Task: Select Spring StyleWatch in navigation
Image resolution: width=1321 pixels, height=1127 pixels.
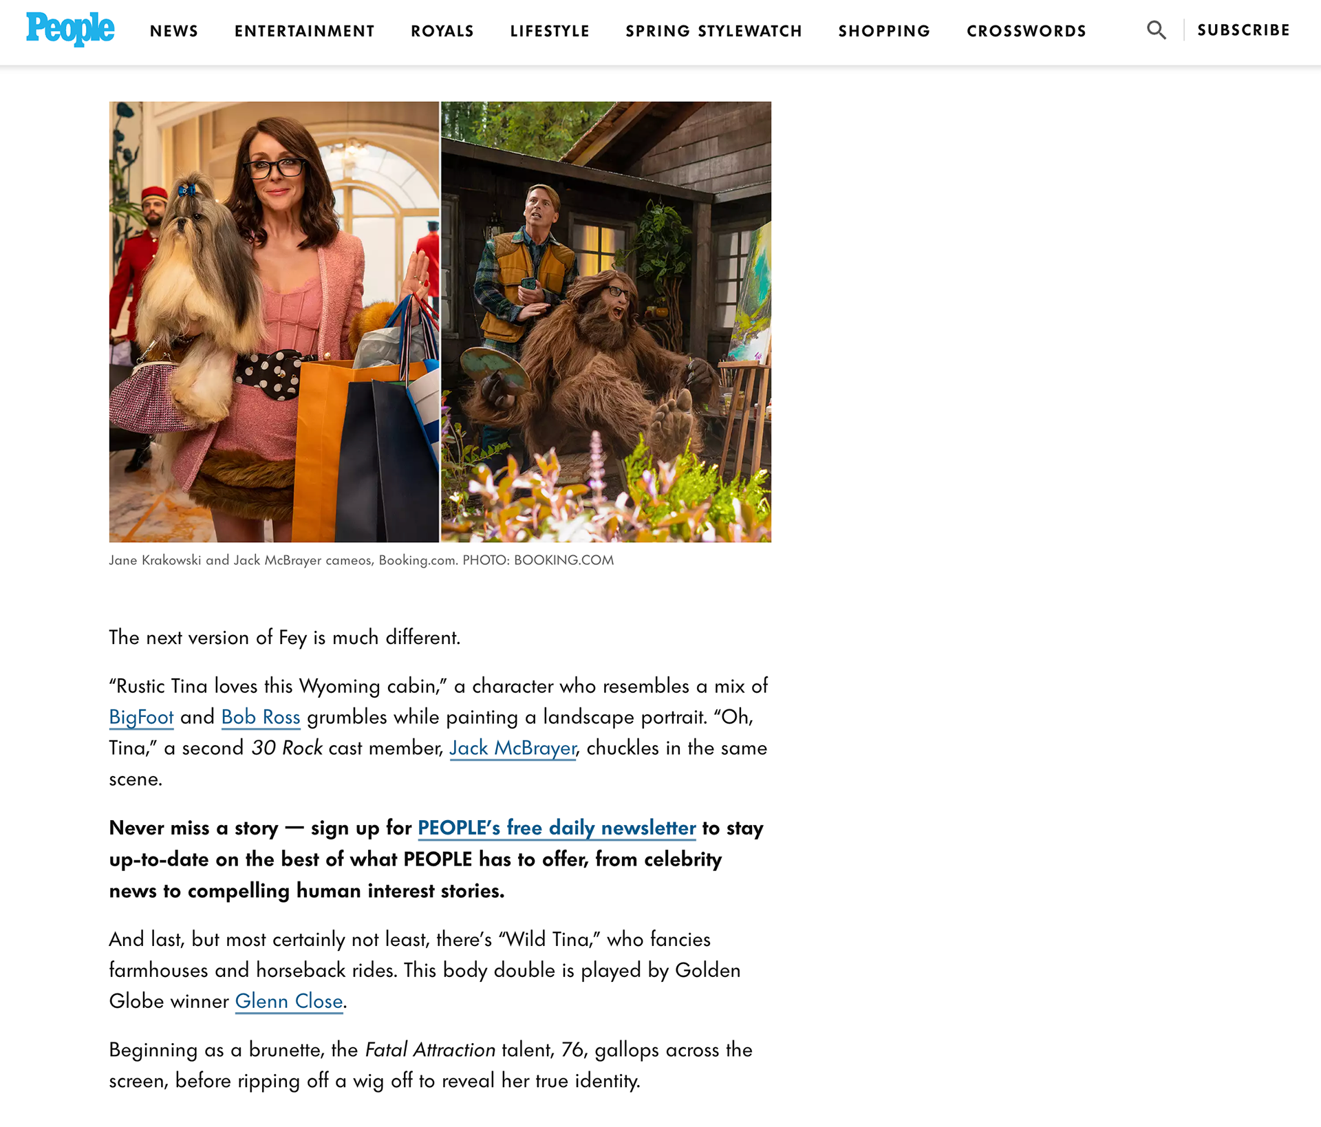Action: click(x=713, y=31)
